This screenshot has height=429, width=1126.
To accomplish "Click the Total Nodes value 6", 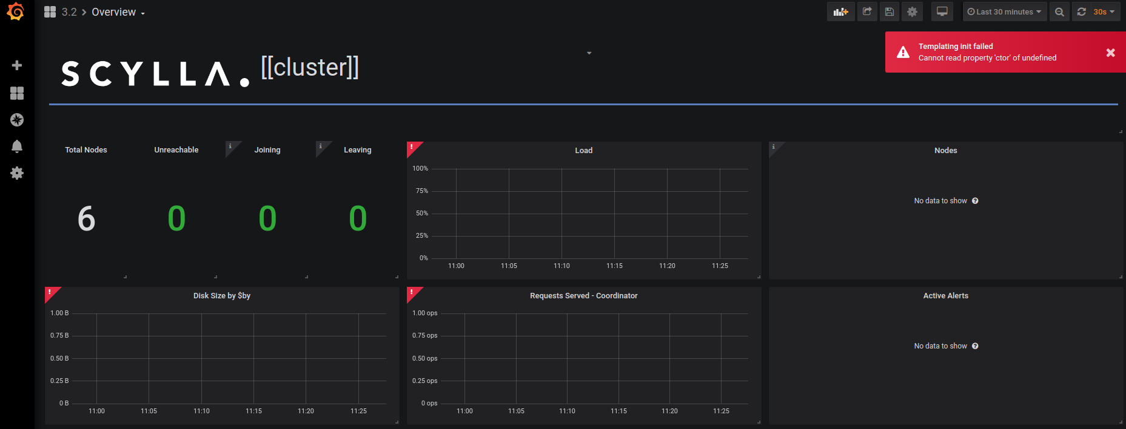I will 86,218.
